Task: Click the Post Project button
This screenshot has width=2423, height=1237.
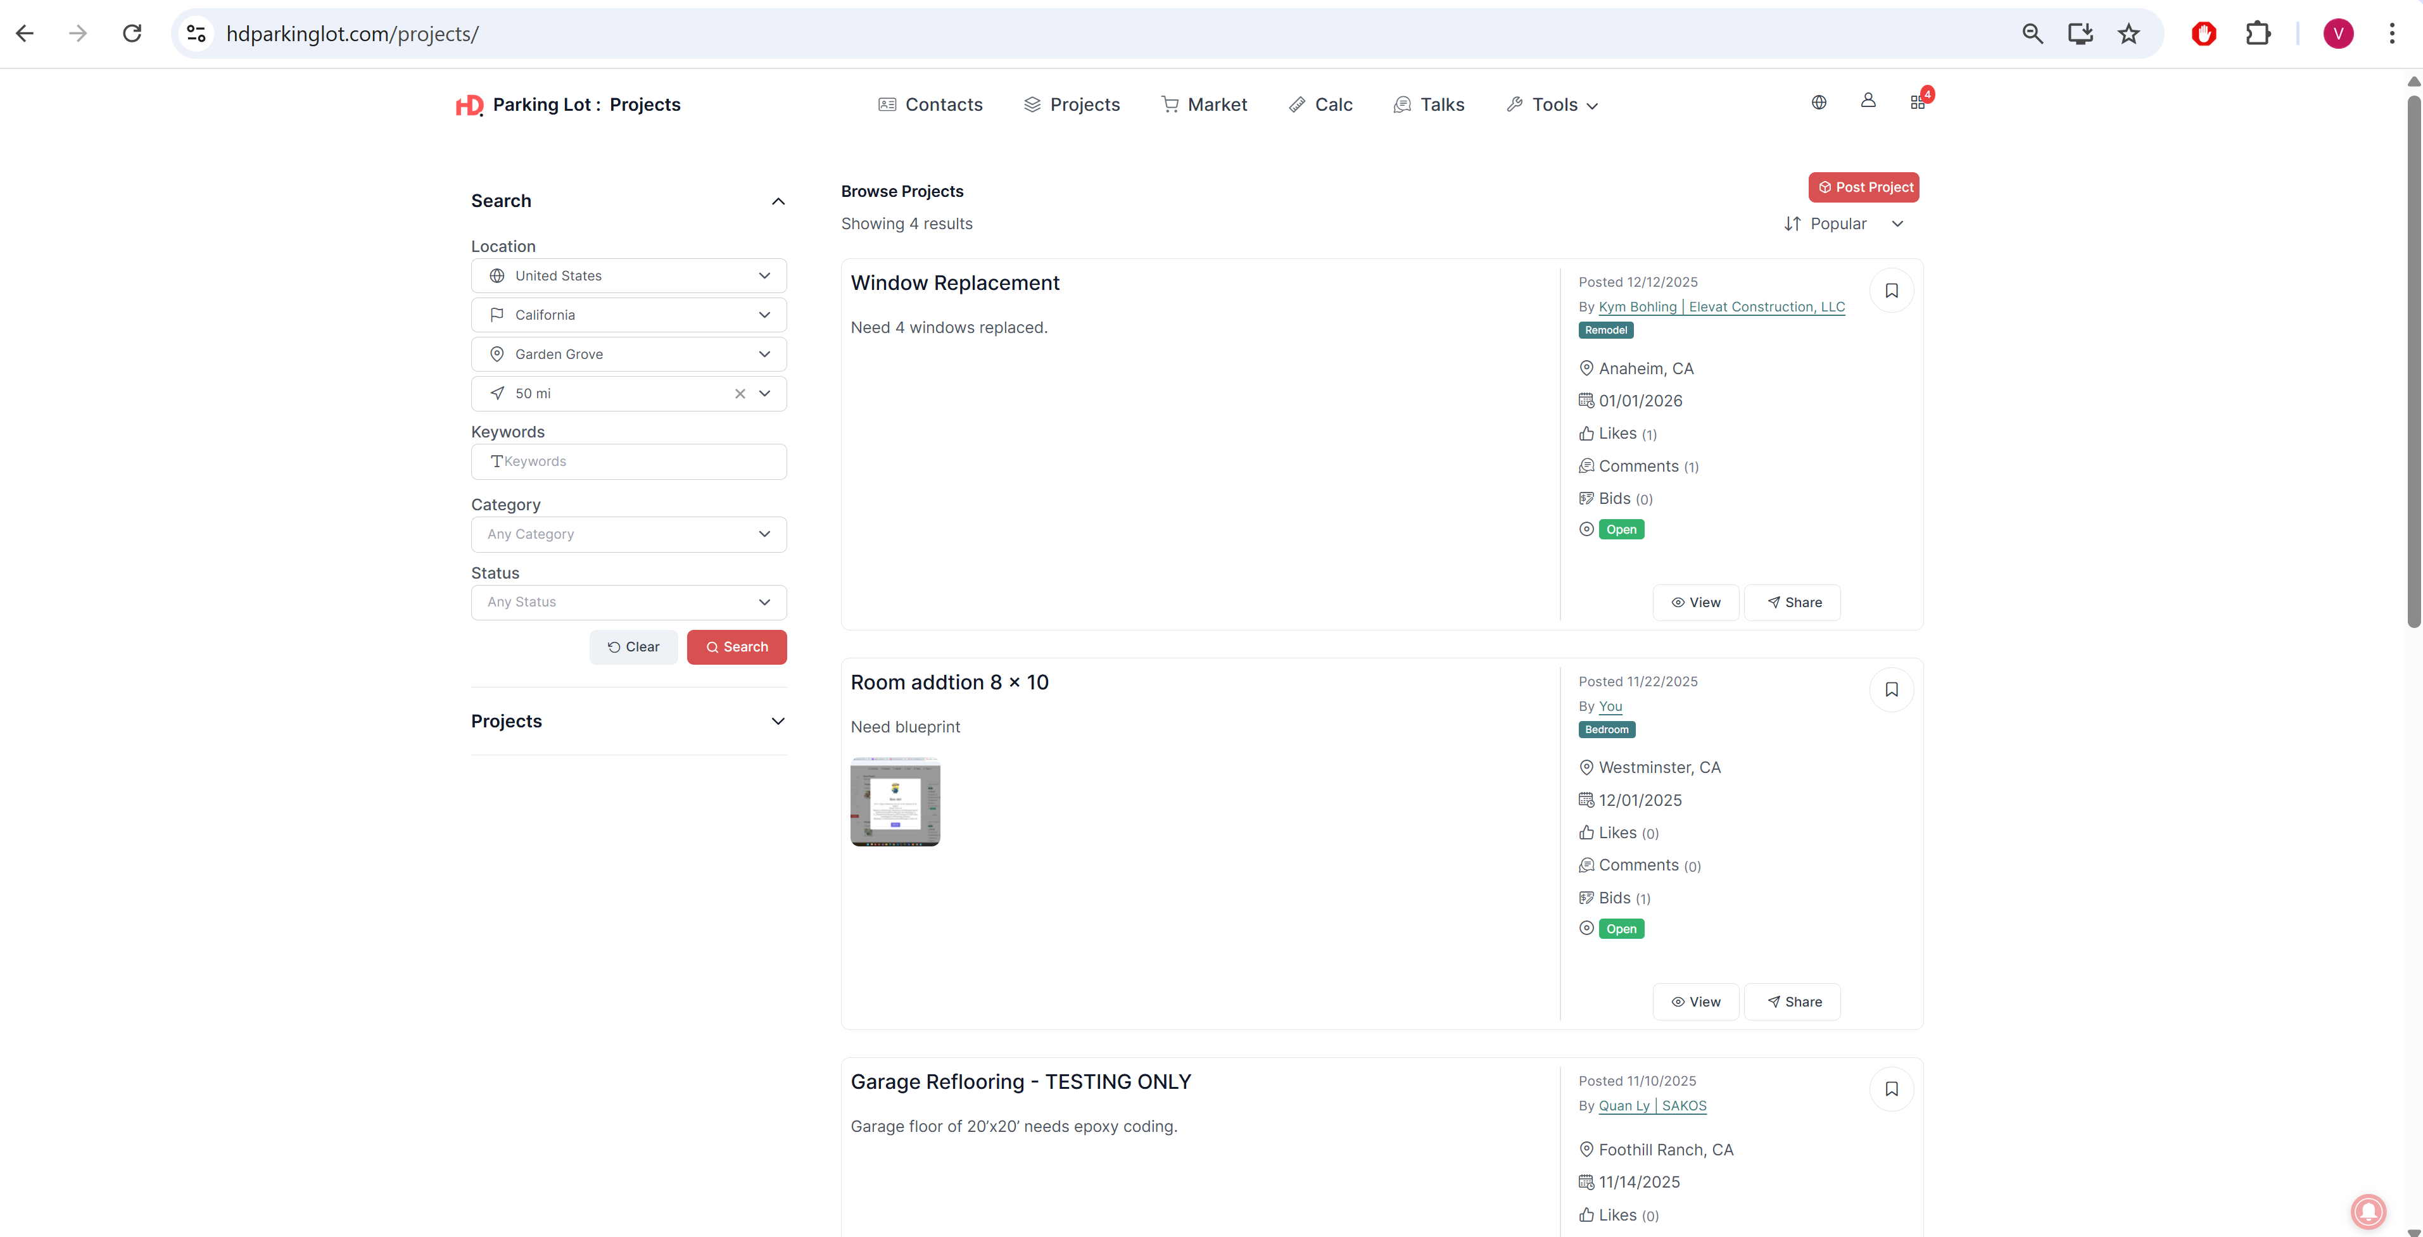Action: 1863,187
